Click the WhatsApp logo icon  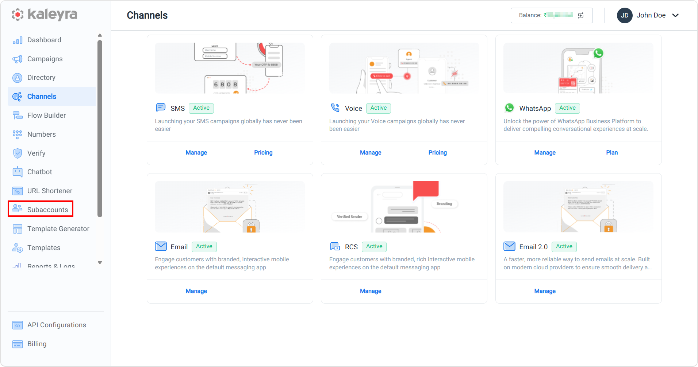(509, 108)
